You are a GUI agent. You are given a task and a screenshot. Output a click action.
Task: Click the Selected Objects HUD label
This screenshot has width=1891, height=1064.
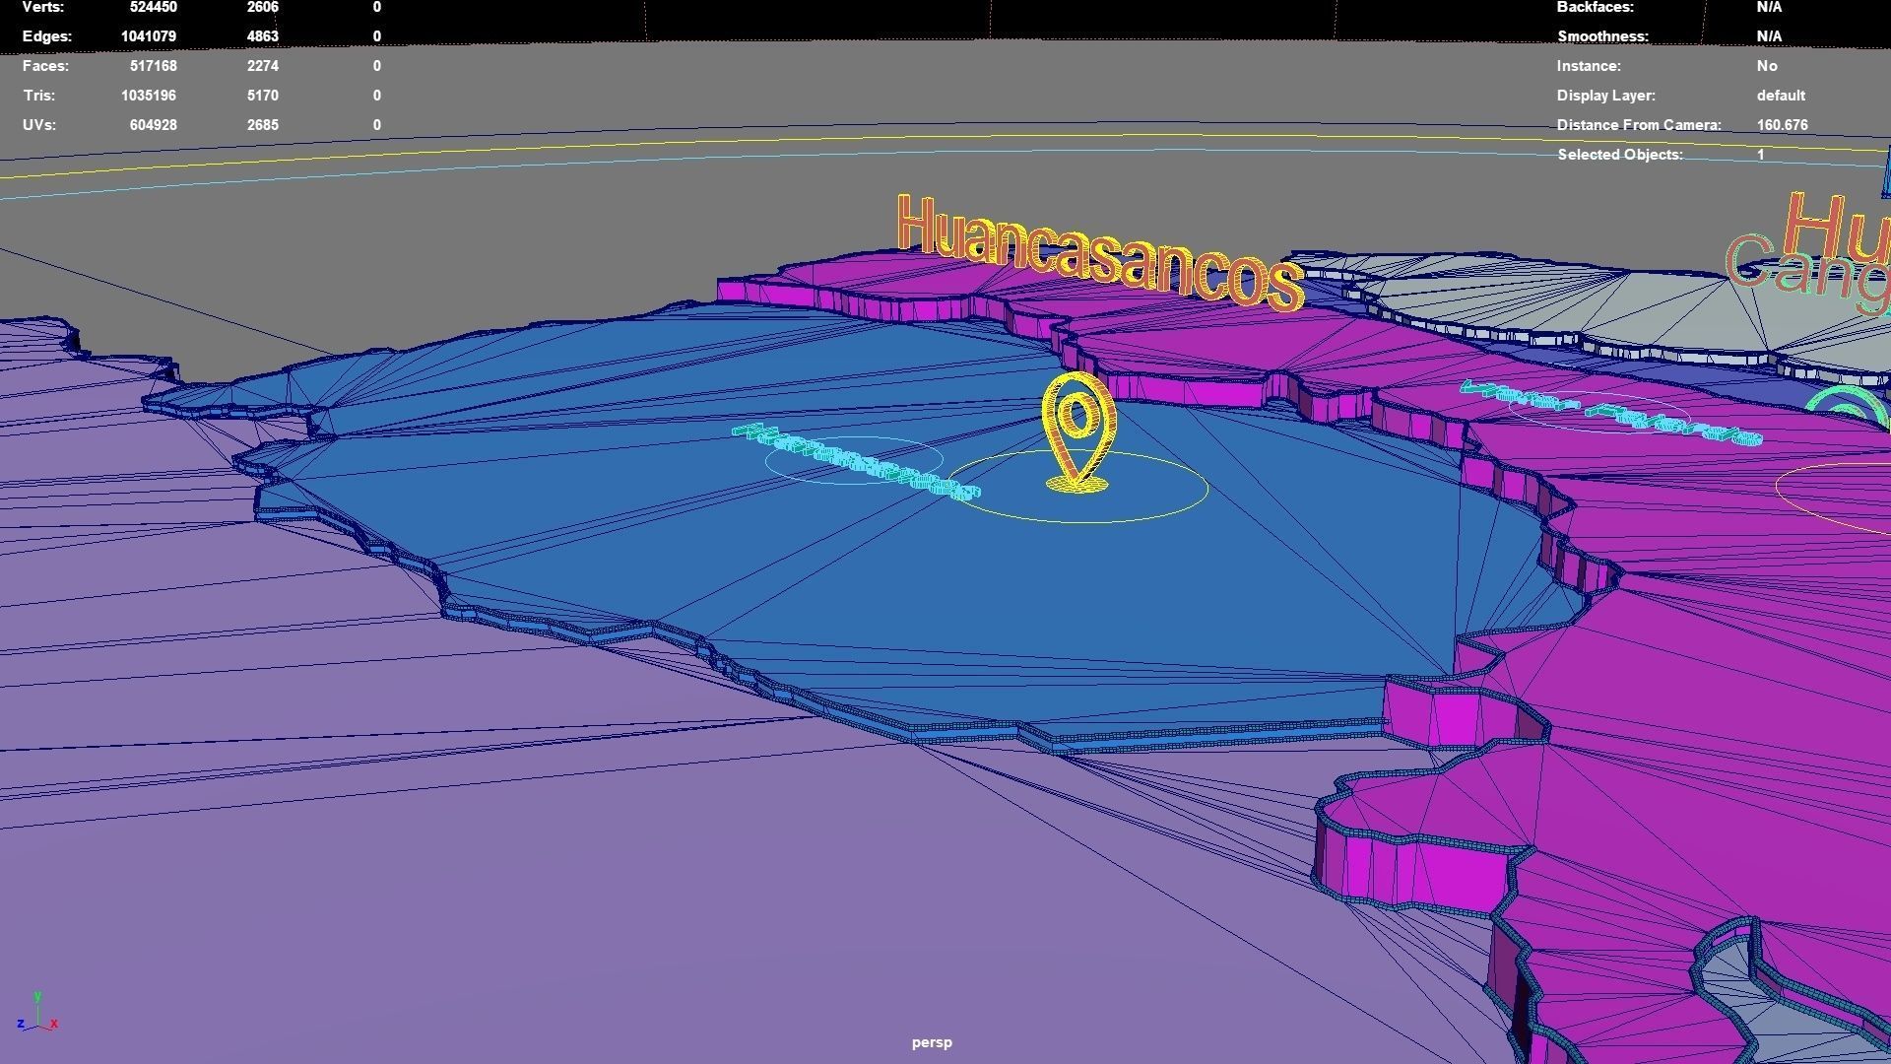(x=1619, y=155)
